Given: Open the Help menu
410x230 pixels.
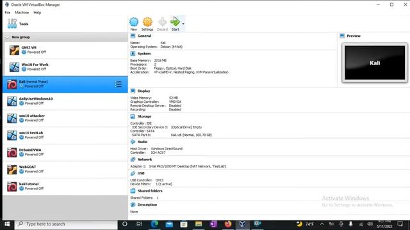Looking at the screenshot, I should [37, 13].
